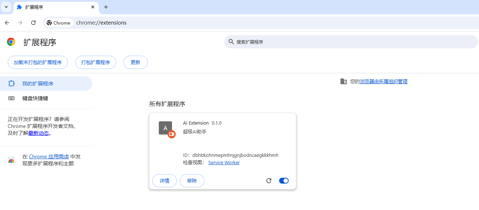Click the back navigation arrow

[7, 23]
